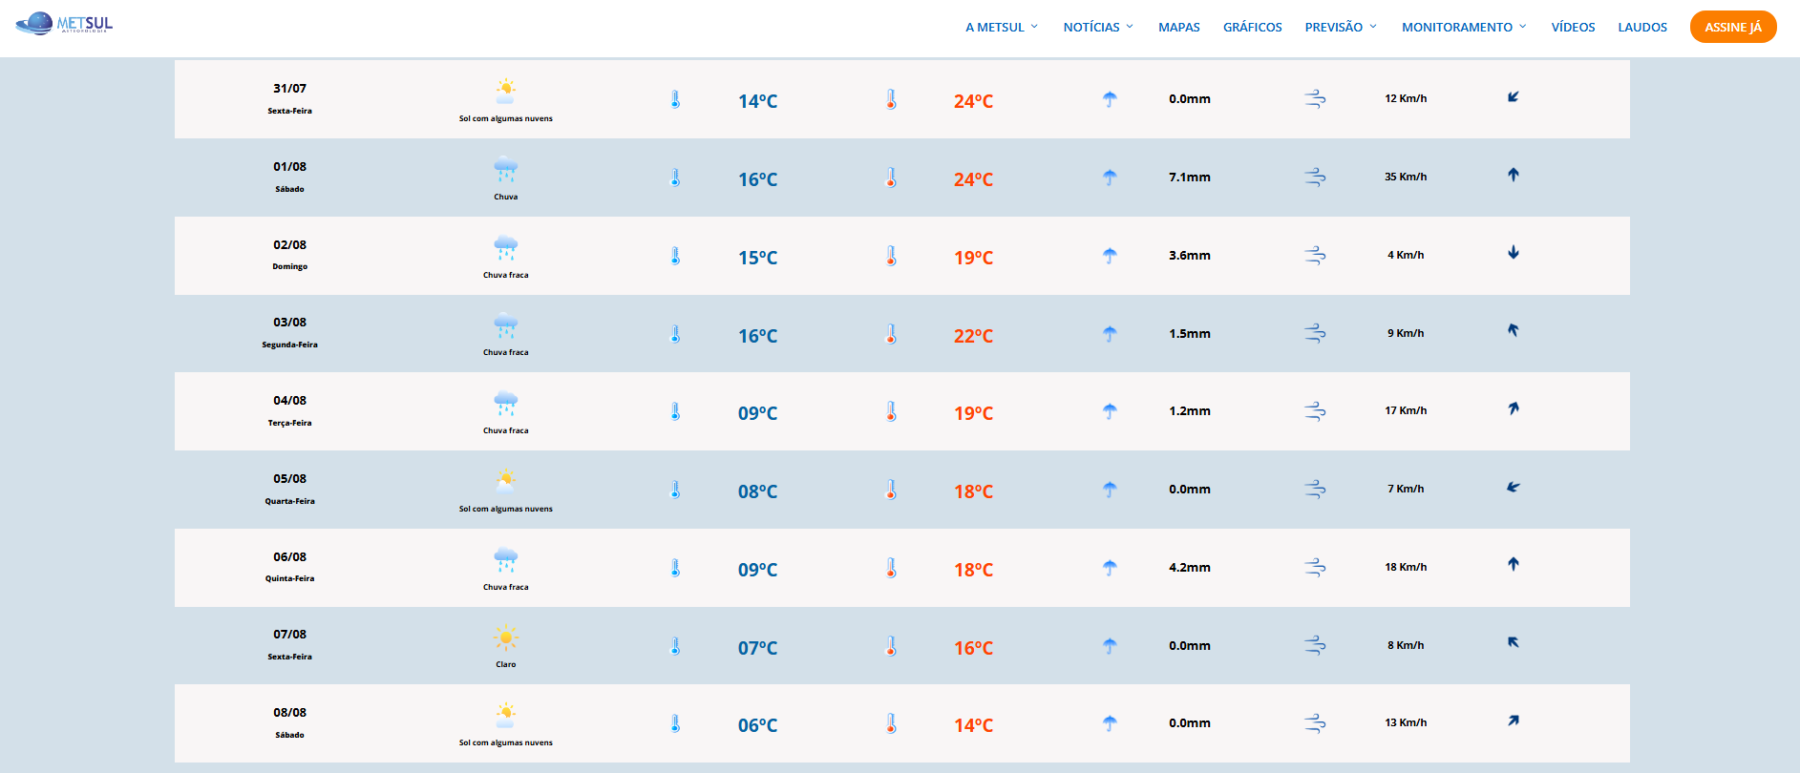Open the VÍDEOS page link

(x=1573, y=27)
